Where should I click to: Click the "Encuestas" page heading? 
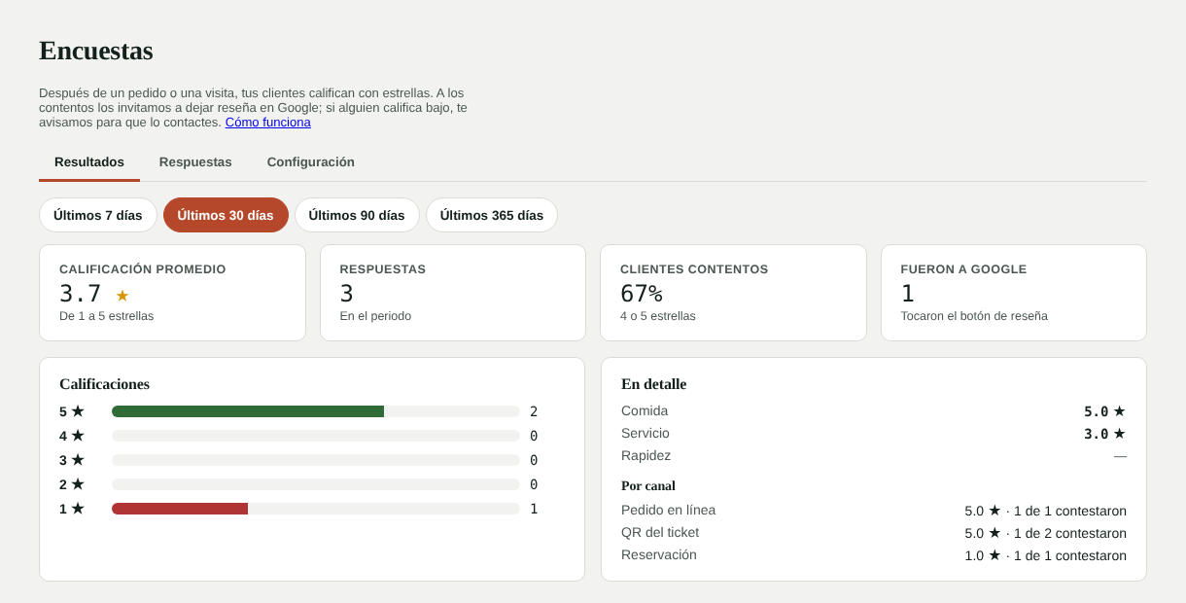coord(96,51)
